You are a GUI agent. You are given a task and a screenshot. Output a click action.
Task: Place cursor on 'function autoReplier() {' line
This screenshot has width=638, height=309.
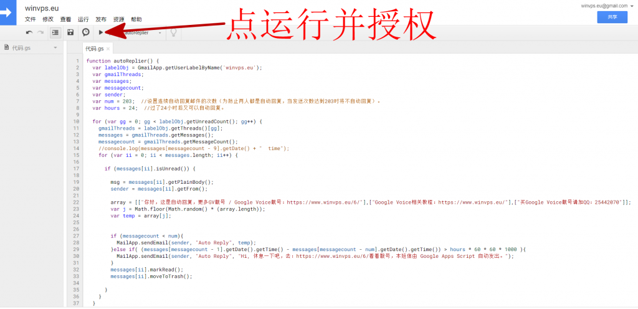tap(123, 61)
